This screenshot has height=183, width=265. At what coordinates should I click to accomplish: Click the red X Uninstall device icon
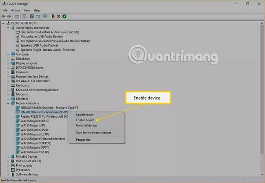click(x=59, y=16)
